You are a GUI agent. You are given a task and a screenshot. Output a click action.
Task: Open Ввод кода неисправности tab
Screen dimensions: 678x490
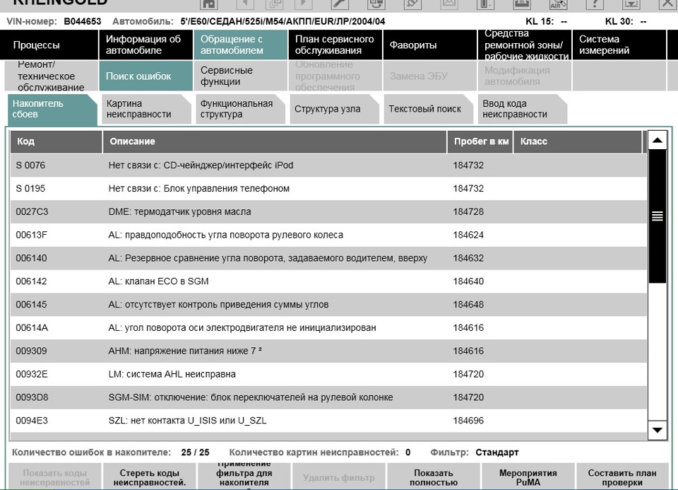coord(523,109)
